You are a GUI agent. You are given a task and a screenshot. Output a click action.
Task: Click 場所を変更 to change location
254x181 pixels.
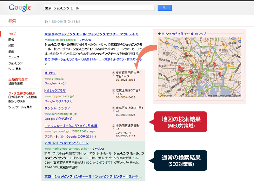pyautogui.click(x=16, y=84)
